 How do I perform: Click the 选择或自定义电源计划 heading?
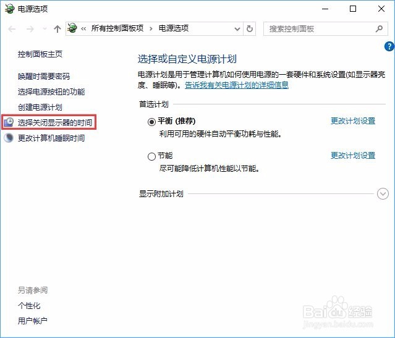(187, 59)
